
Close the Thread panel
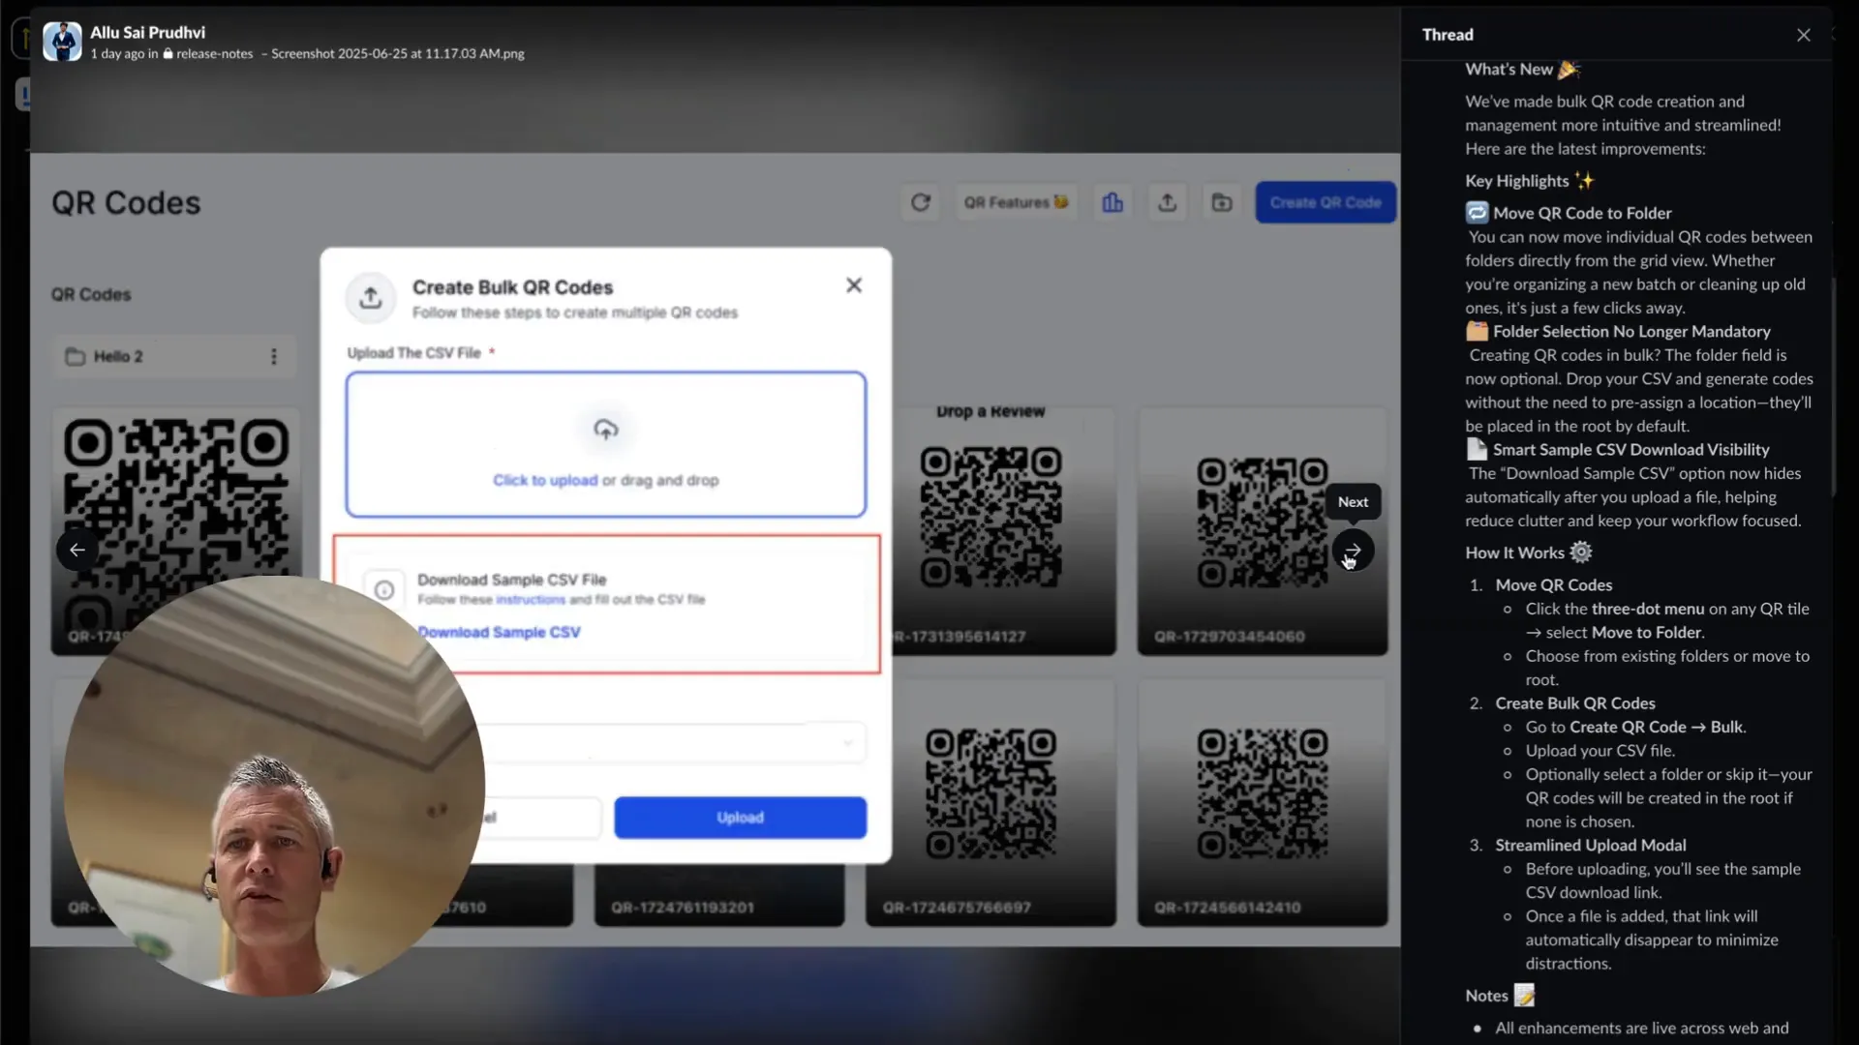click(1803, 35)
